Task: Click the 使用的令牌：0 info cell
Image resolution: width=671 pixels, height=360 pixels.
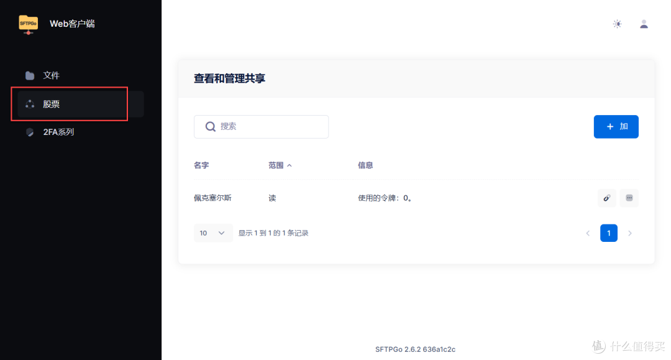Action: tap(385, 198)
